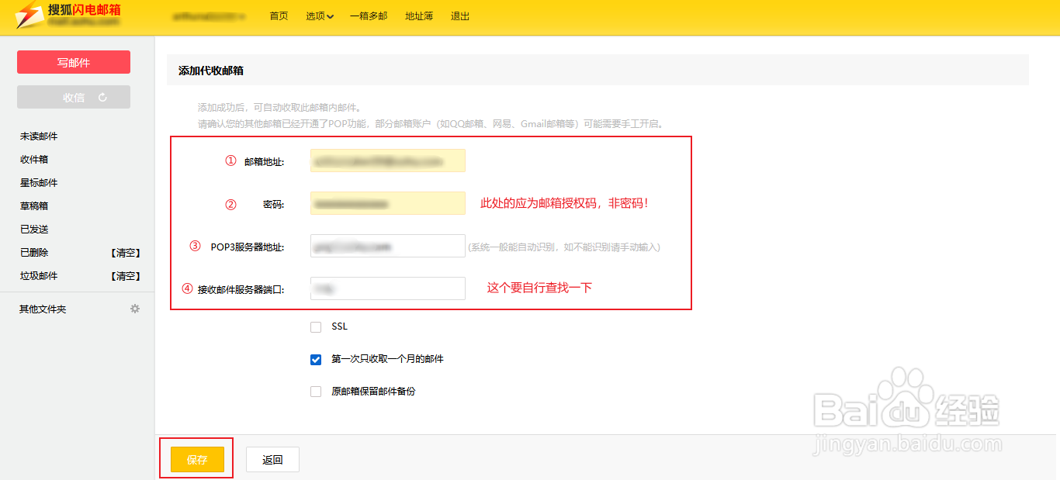Screen dimensions: 1060x480
Task: Enable the SSL checkbox
Action: pyautogui.click(x=316, y=326)
